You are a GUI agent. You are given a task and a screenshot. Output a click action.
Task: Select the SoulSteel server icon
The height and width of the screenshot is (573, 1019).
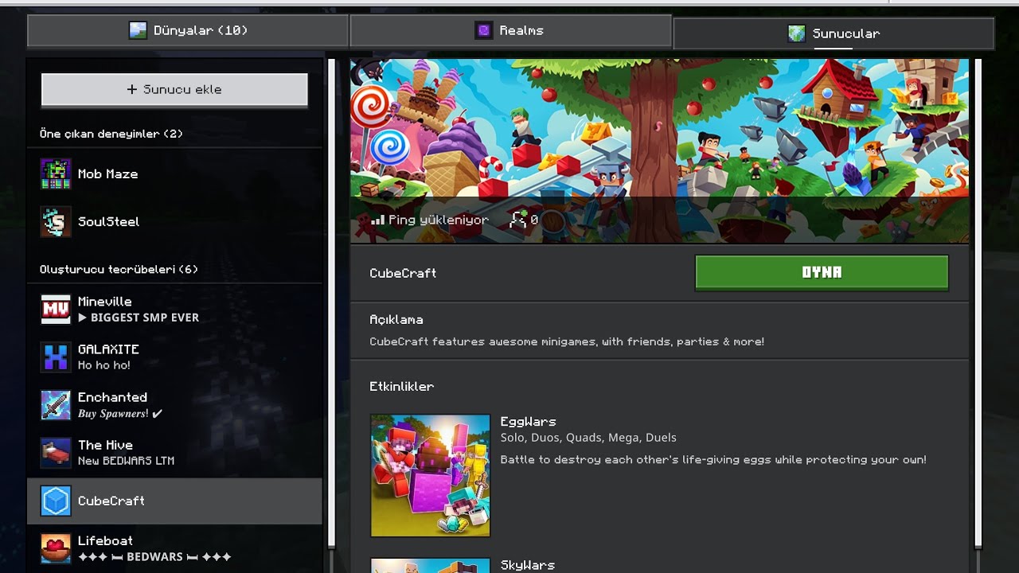pyautogui.click(x=56, y=221)
